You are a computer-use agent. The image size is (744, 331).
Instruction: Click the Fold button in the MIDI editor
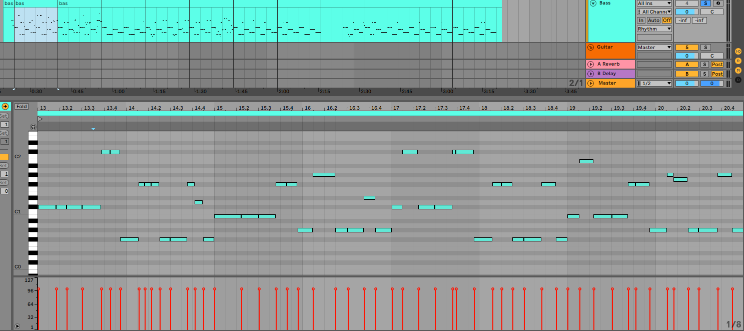click(22, 106)
